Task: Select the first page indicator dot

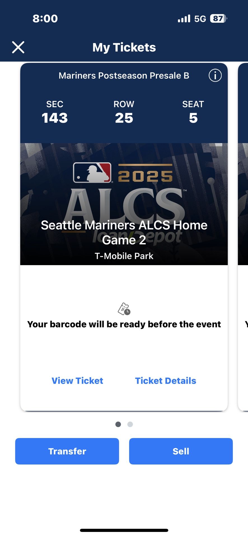Action: (118, 424)
